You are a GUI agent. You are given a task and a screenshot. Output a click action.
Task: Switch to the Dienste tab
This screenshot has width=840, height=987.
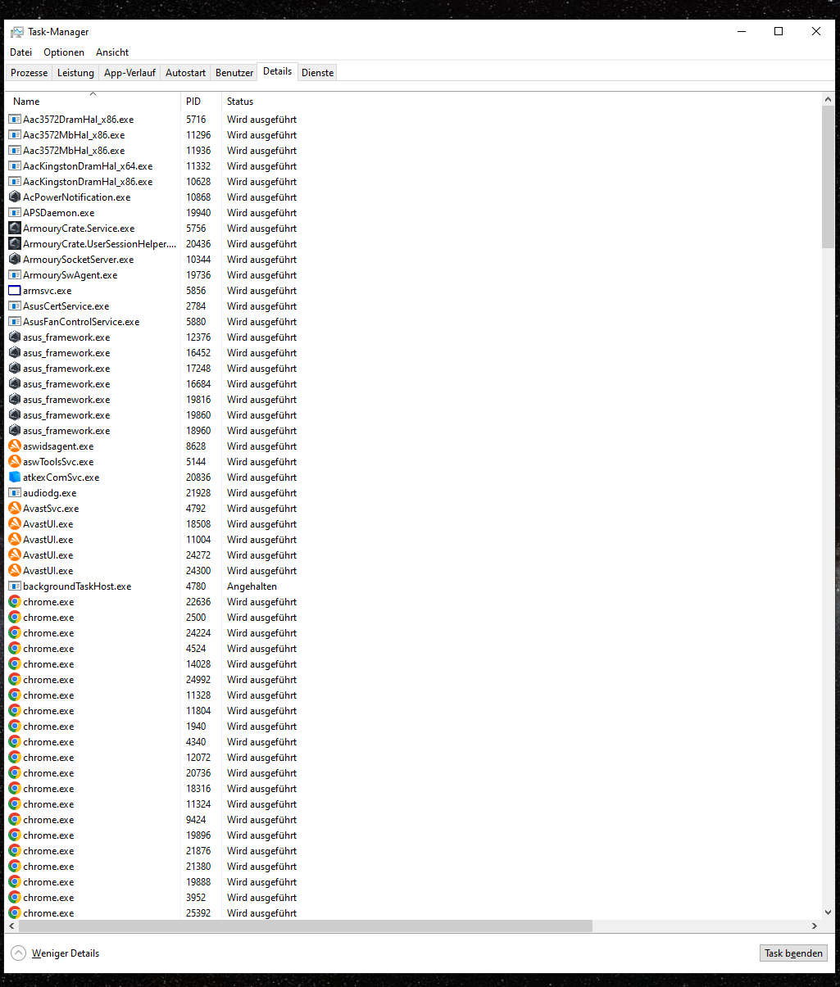click(x=318, y=73)
